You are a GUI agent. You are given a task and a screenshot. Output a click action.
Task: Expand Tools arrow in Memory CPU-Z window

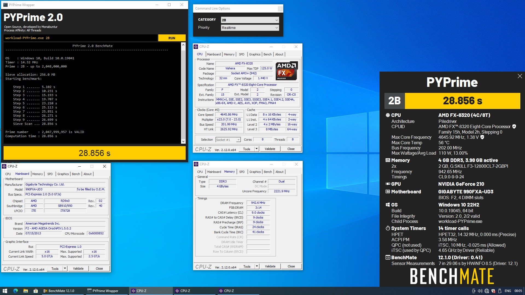[257, 266]
